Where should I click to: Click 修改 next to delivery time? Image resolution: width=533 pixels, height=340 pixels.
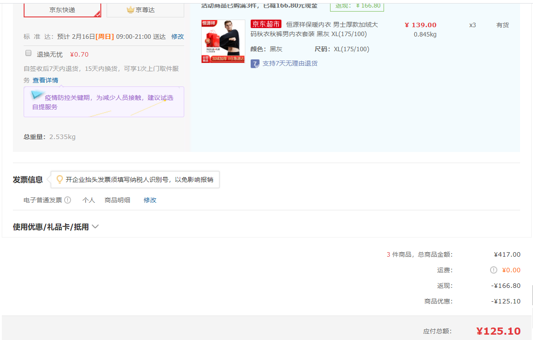pyautogui.click(x=178, y=37)
